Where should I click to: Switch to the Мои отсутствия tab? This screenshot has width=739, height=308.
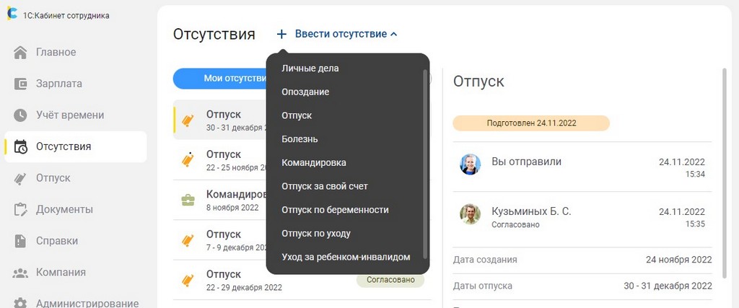pyautogui.click(x=219, y=79)
